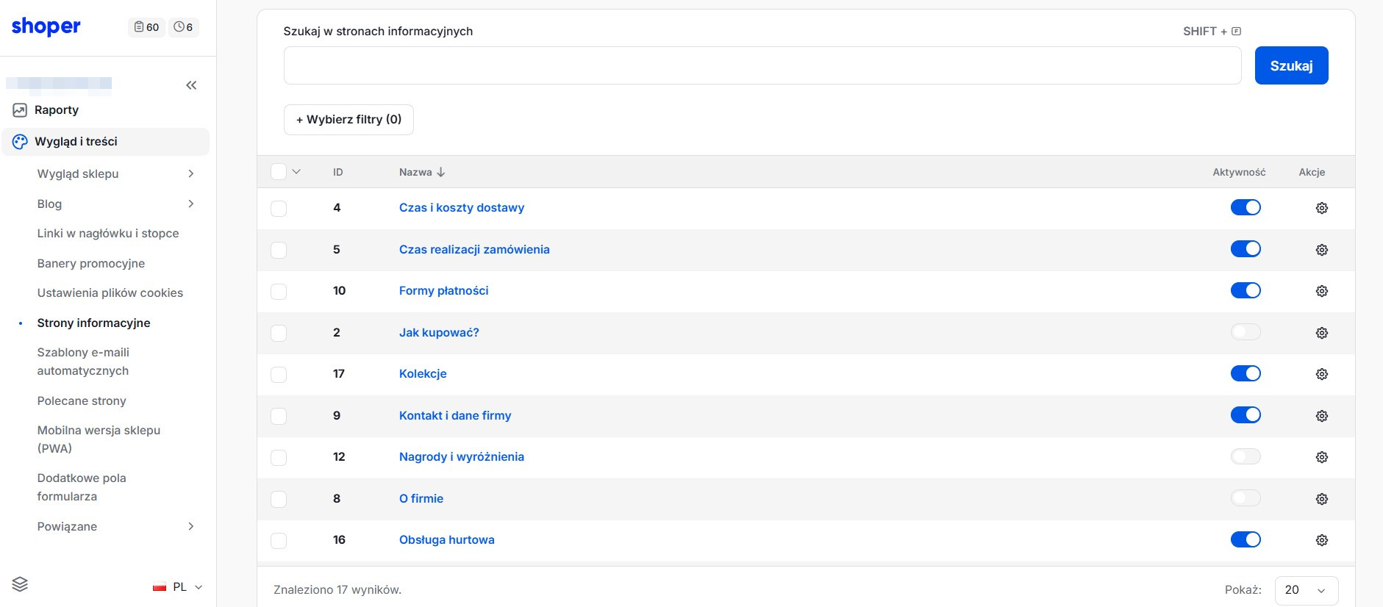The width and height of the screenshot is (1383, 607).
Task: Click the Wygląd i treści palette icon
Action: 20,142
